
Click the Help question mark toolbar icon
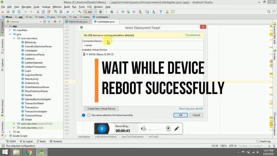161,12
